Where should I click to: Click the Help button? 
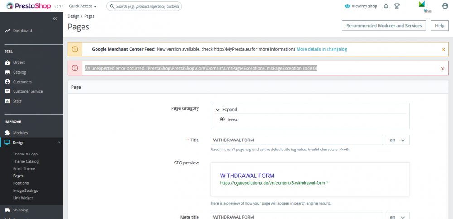[440, 26]
